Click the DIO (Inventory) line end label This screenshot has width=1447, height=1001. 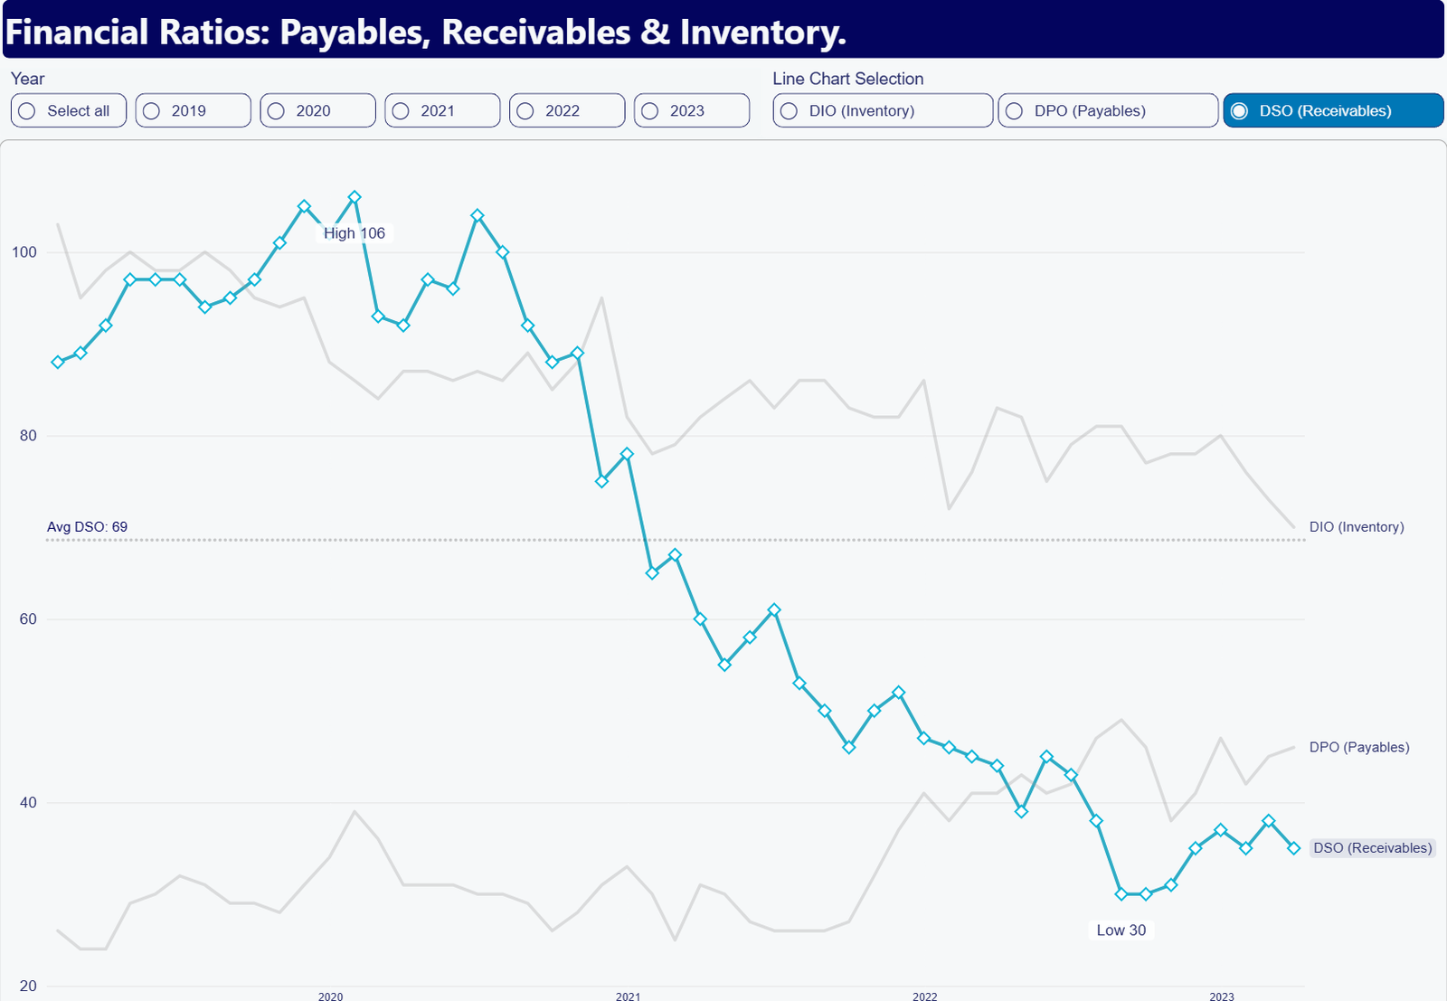click(x=1357, y=526)
